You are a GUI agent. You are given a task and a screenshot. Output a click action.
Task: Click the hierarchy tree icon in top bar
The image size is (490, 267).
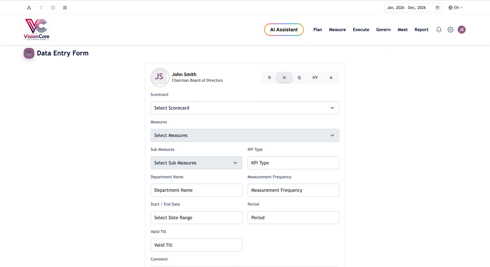29,8
